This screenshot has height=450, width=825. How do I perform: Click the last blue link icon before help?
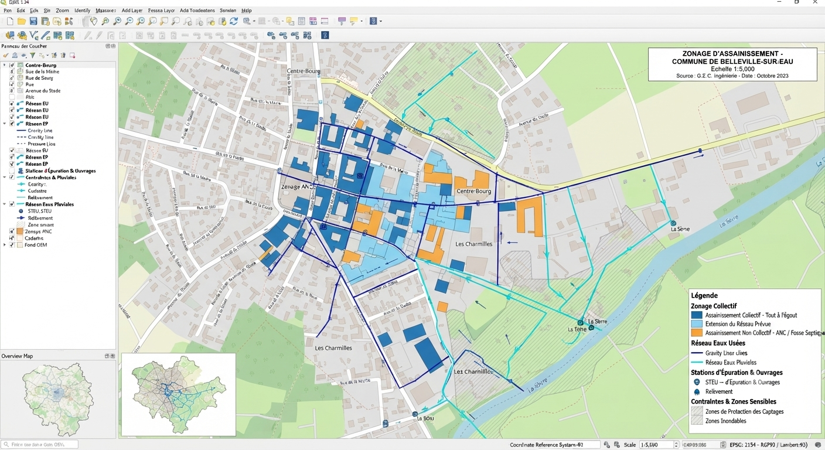coord(307,35)
